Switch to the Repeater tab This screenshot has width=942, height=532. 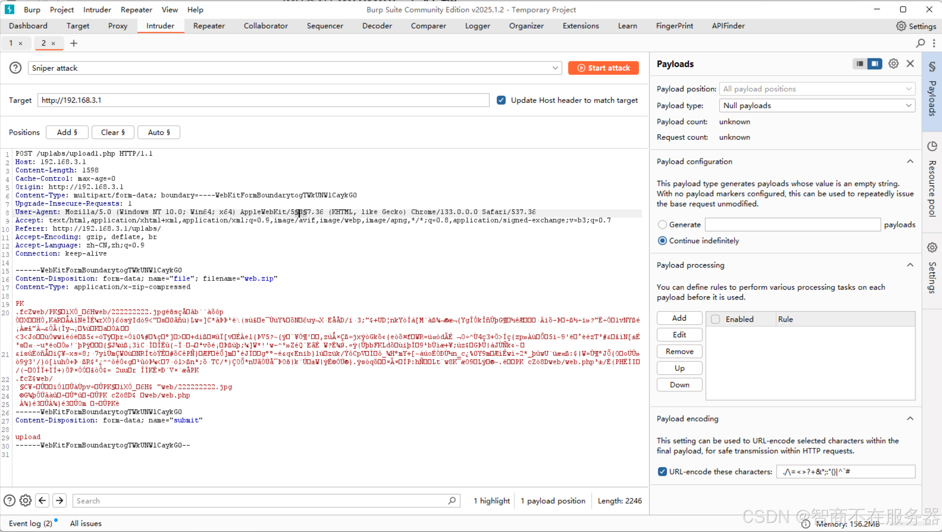point(209,26)
